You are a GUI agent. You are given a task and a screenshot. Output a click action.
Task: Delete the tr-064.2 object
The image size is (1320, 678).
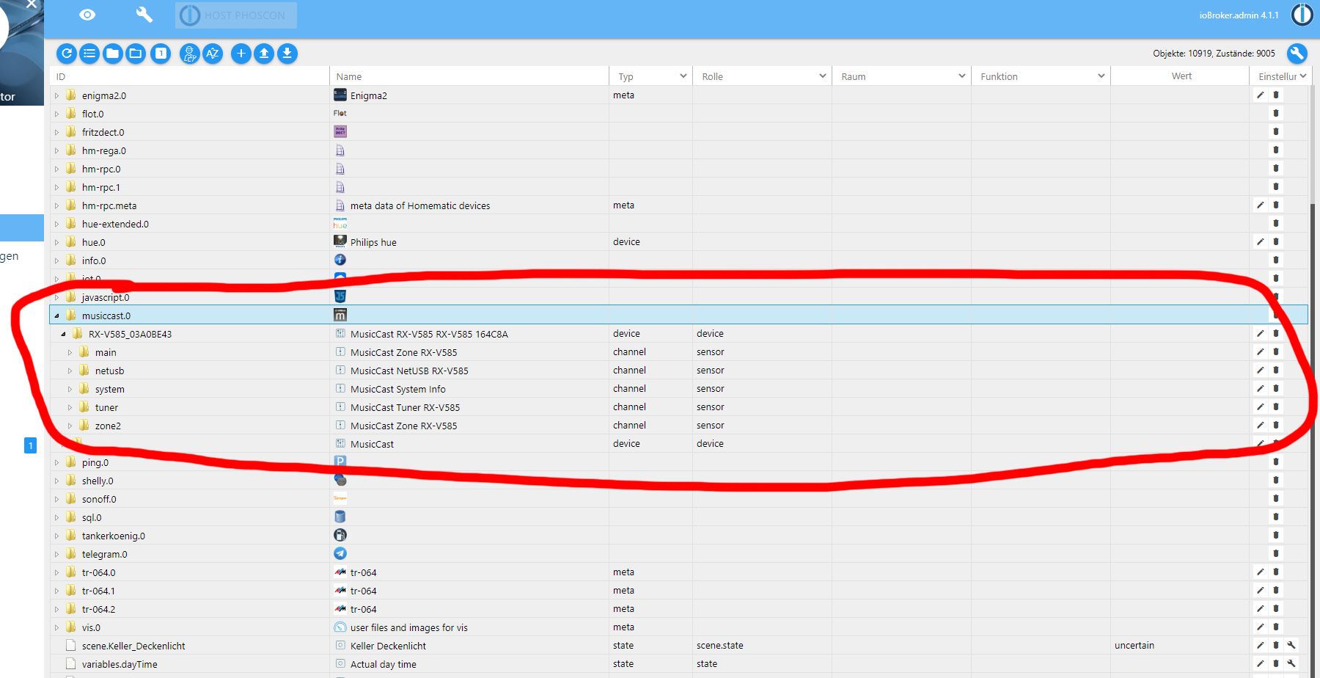click(x=1276, y=608)
